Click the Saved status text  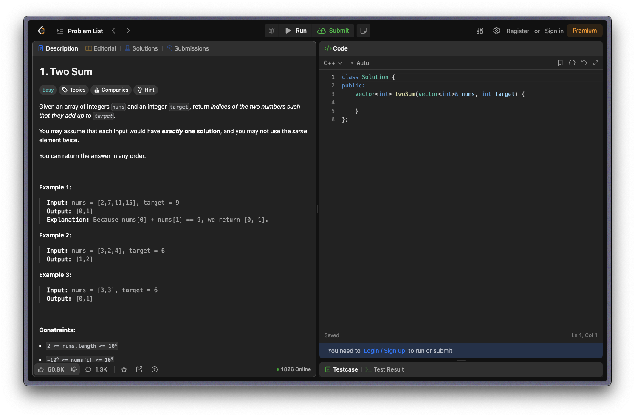(x=332, y=335)
